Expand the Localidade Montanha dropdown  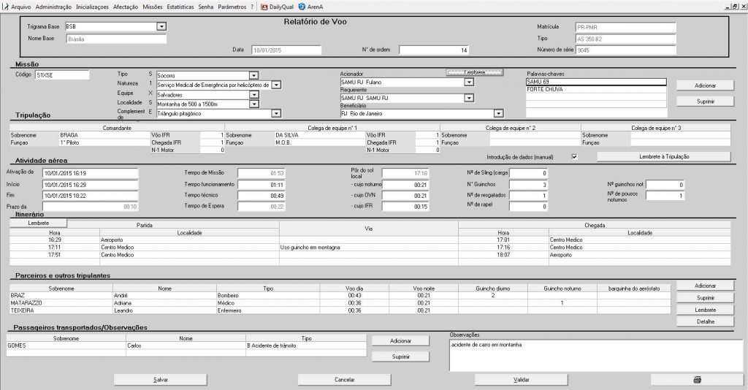(253, 104)
